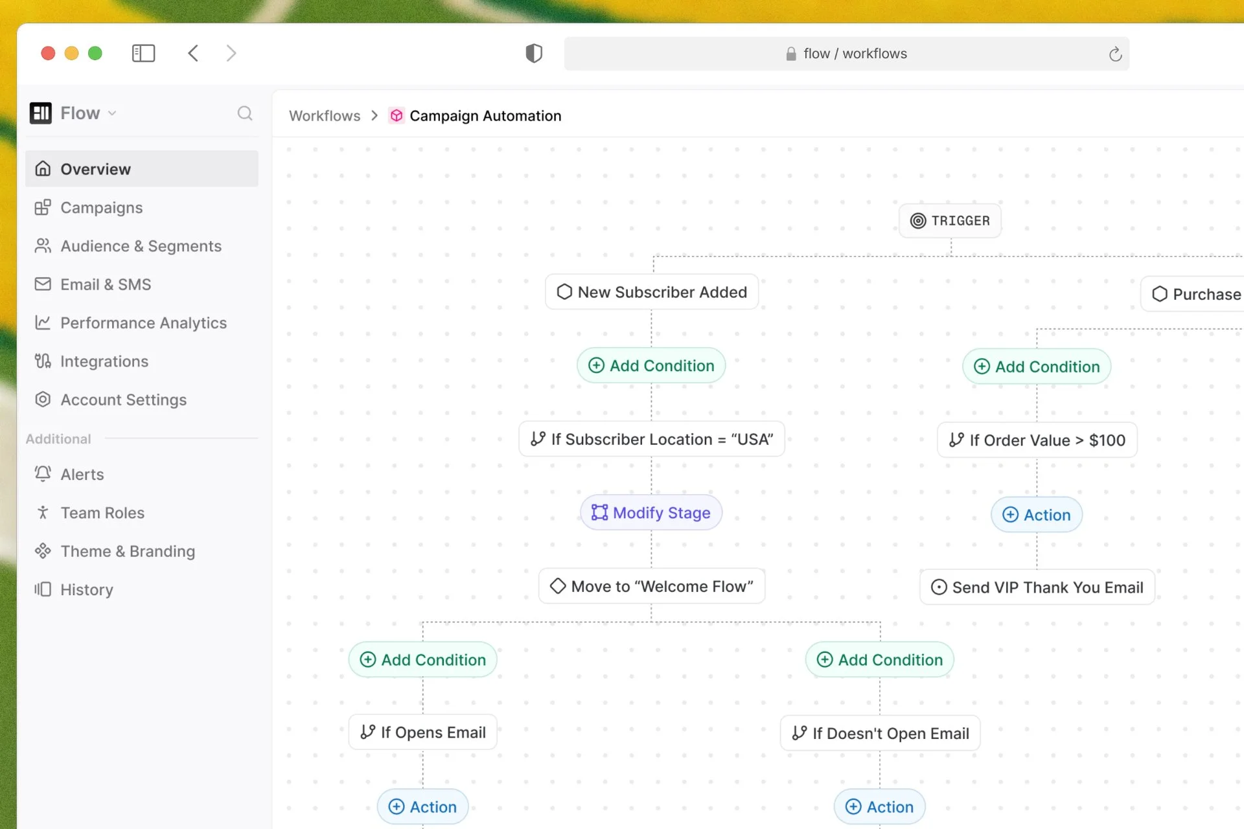
Task: Add Condition below New Subscriber Added
Action: coord(651,365)
